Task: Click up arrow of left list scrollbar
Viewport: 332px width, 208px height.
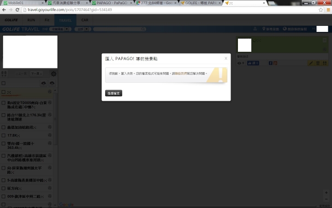Action: click(x=55, y=91)
